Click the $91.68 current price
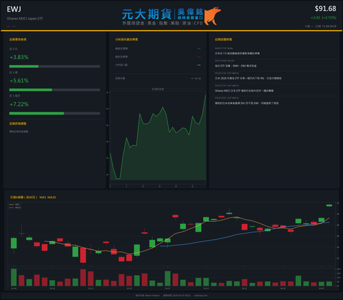343x300 pixels. (325, 9)
